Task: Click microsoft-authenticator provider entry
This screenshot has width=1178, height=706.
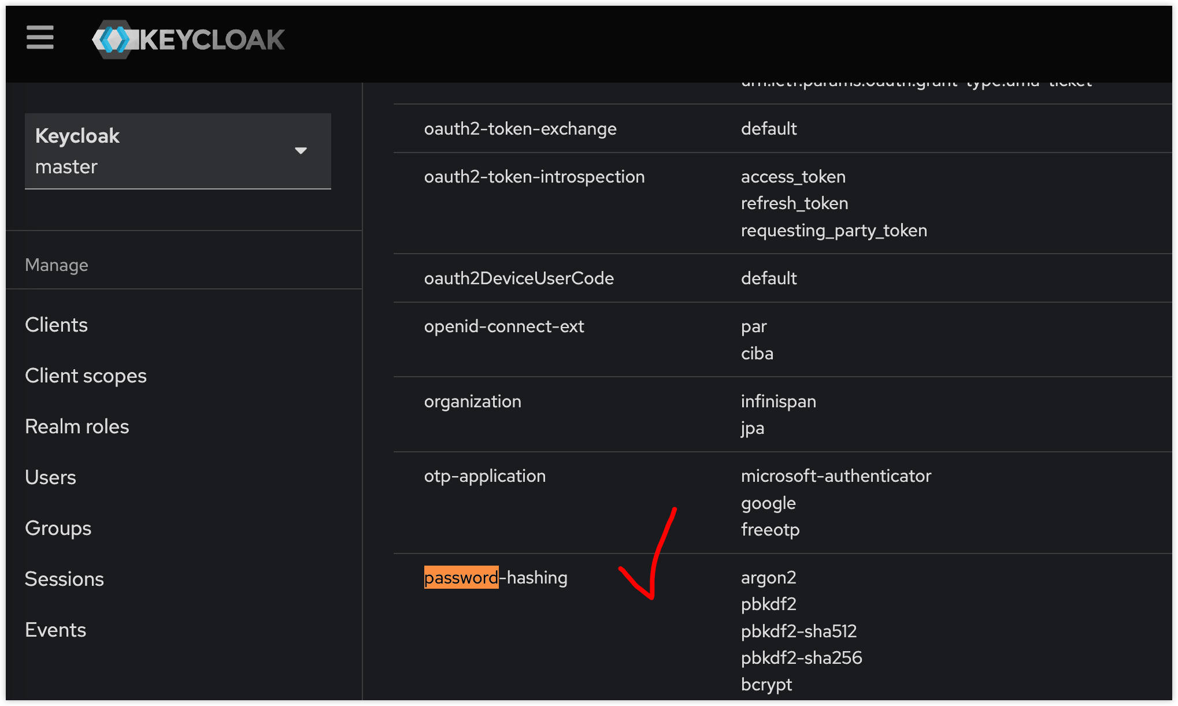Action: click(835, 475)
